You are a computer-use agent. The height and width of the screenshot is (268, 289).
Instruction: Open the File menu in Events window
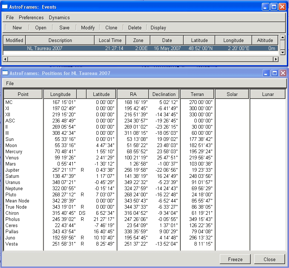pyautogui.click(x=10, y=17)
